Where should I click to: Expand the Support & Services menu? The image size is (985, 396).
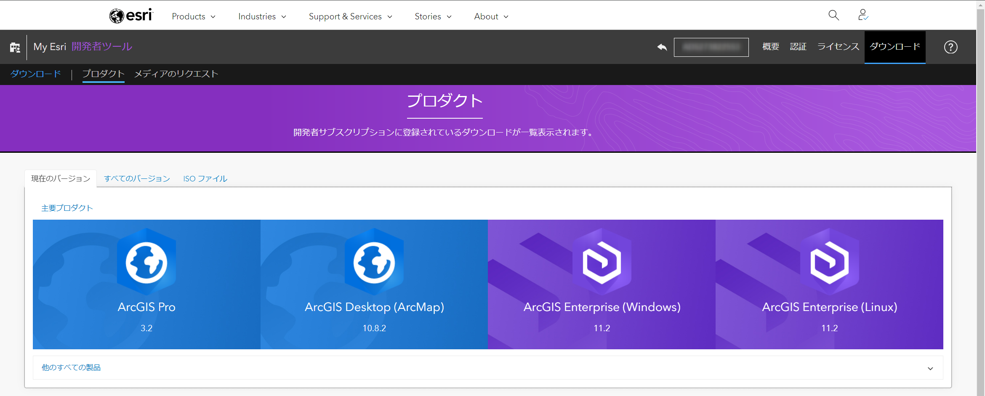[x=351, y=16]
